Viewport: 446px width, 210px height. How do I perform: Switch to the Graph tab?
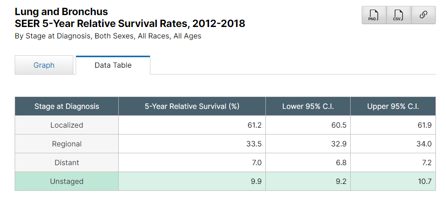coord(44,65)
